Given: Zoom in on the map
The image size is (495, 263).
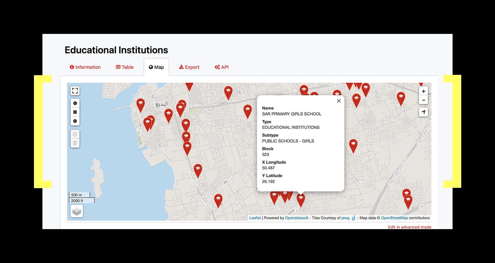Looking at the screenshot, I should (423, 91).
